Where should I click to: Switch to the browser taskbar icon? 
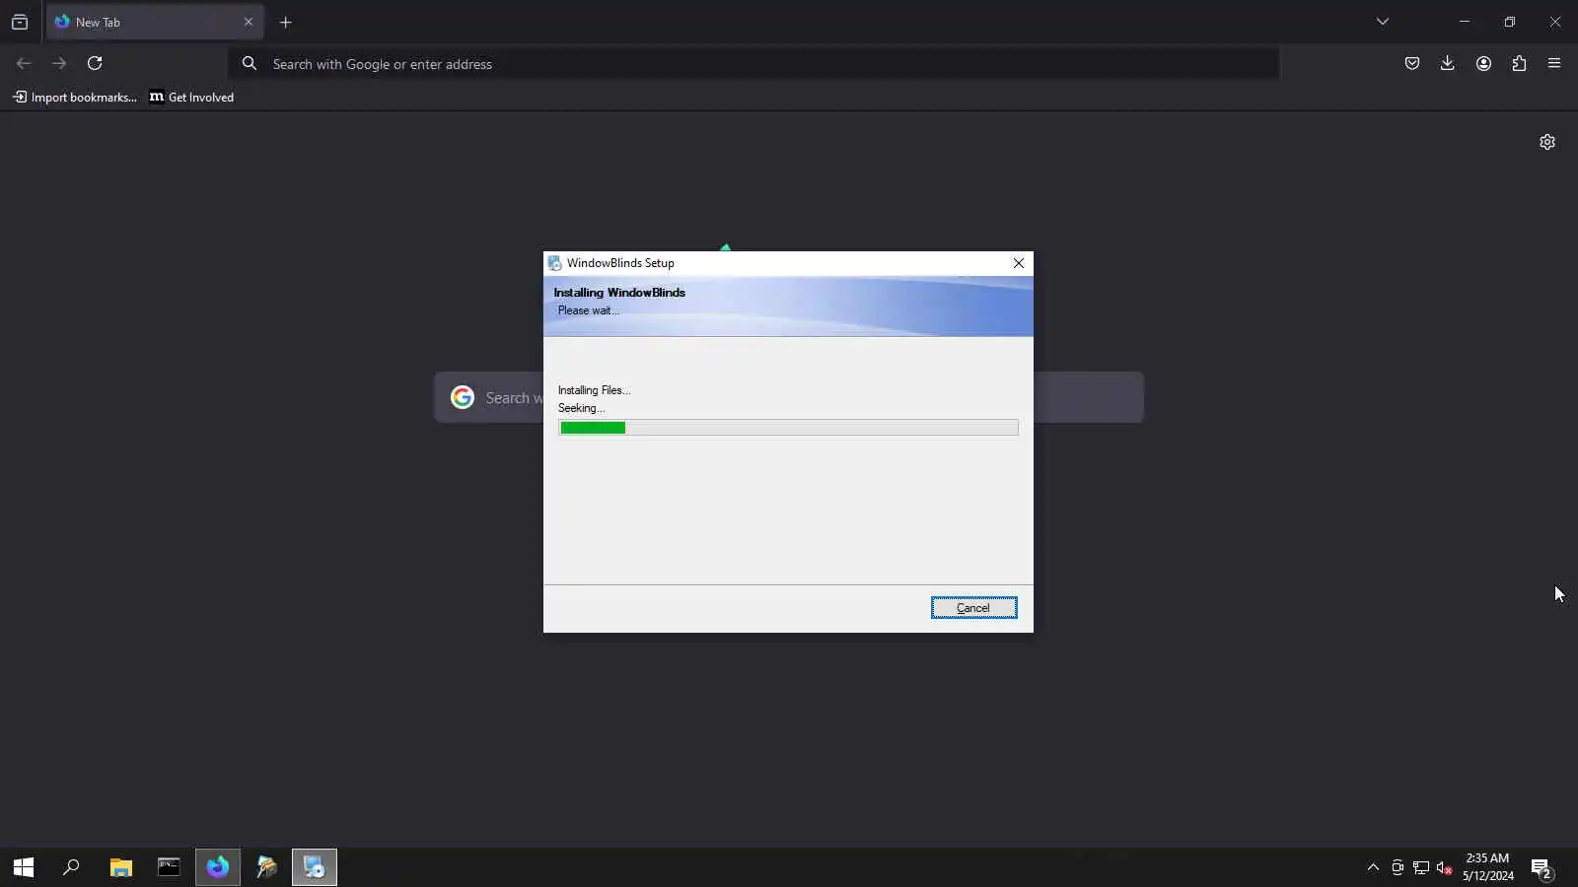[x=217, y=867]
